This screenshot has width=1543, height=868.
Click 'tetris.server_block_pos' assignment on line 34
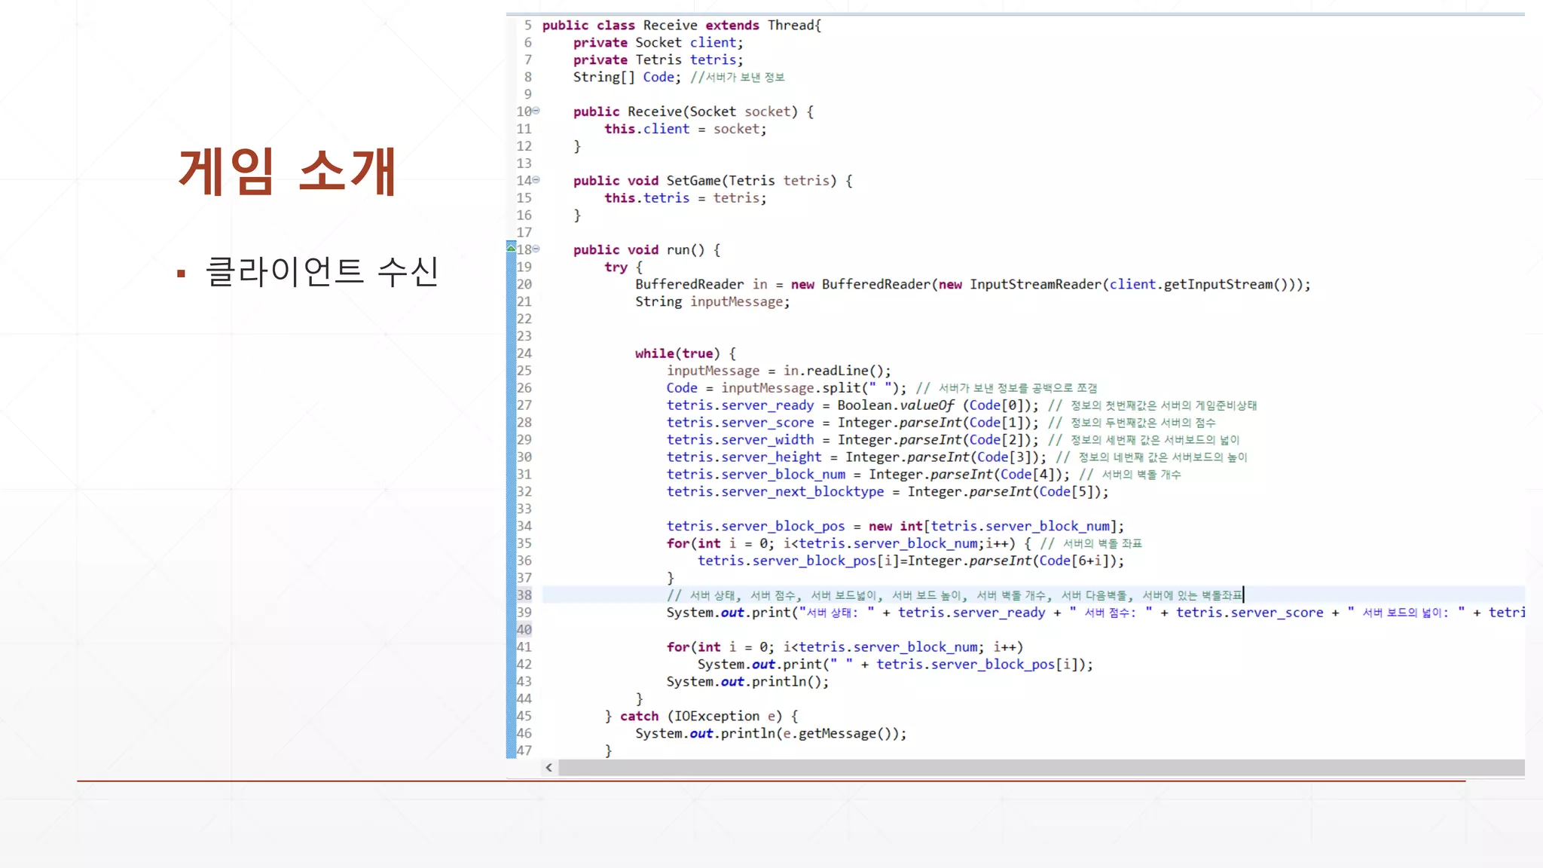(756, 527)
